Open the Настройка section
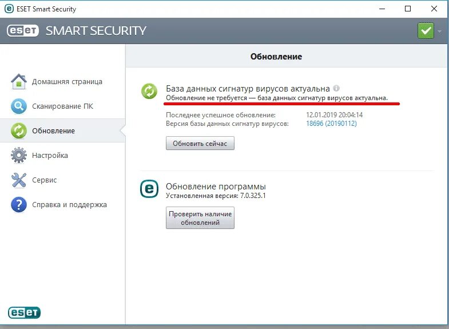This screenshot has width=449, height=329. [x=50, y=156]
